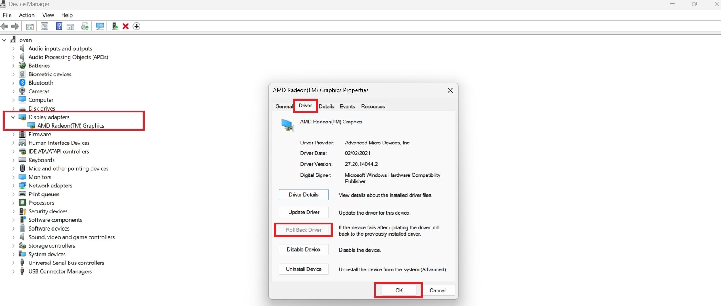Screen dimensions: 721x306
Task: Click the Advanced Micro Devices, Inc. provider text
Action: click(x=378, y=143)
